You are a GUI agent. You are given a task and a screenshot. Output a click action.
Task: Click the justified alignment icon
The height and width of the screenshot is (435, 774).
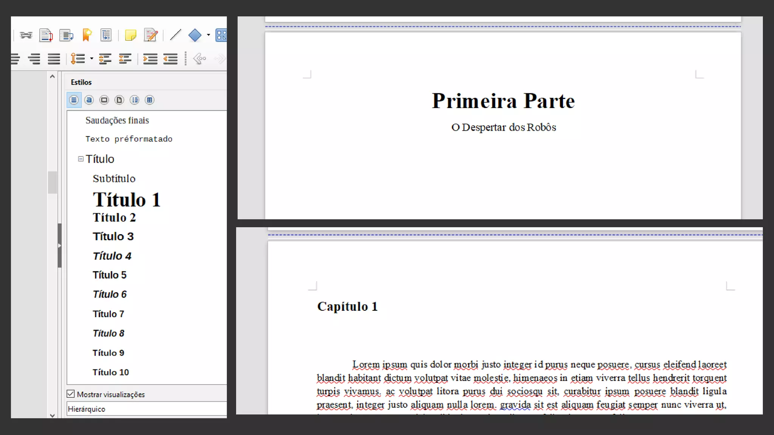54,59
